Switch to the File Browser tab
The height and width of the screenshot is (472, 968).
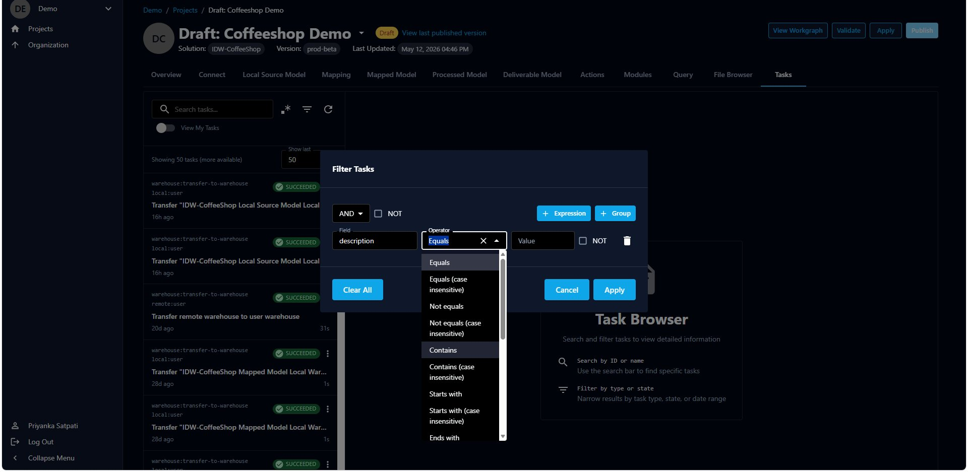pos(733,75)
